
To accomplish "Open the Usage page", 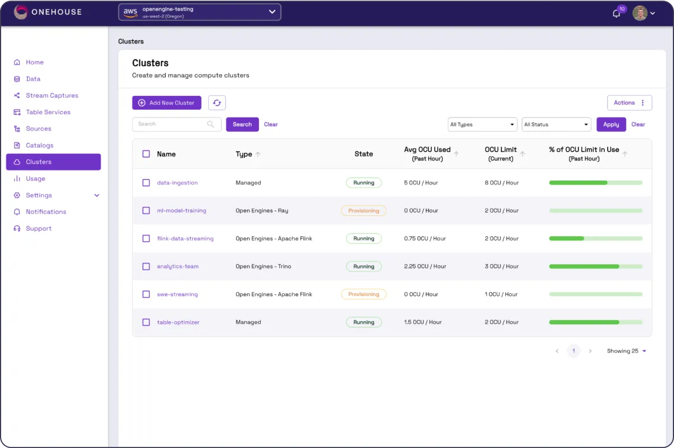I will 35,179.
